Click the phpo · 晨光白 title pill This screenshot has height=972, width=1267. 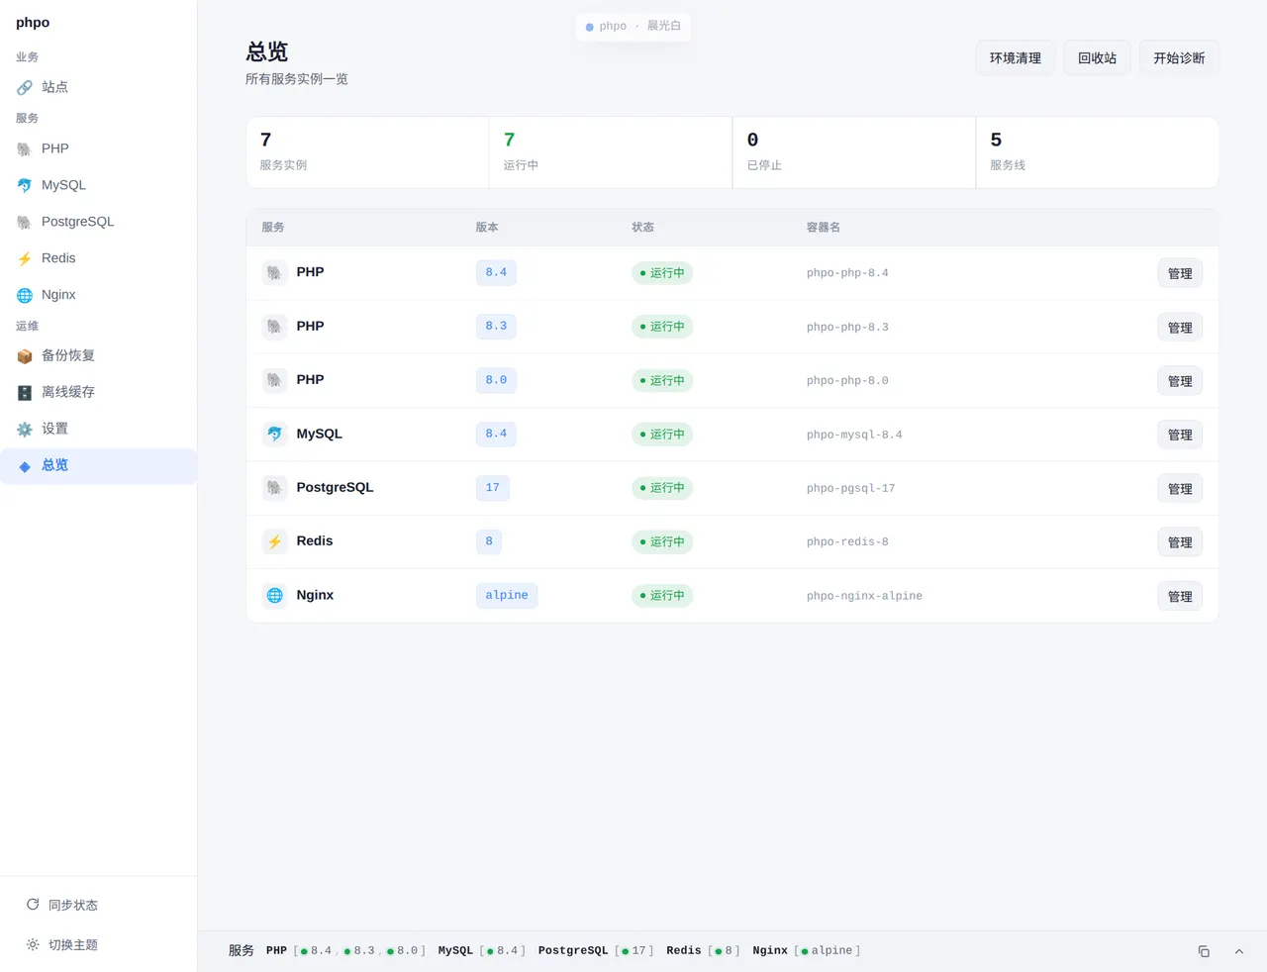633,26
